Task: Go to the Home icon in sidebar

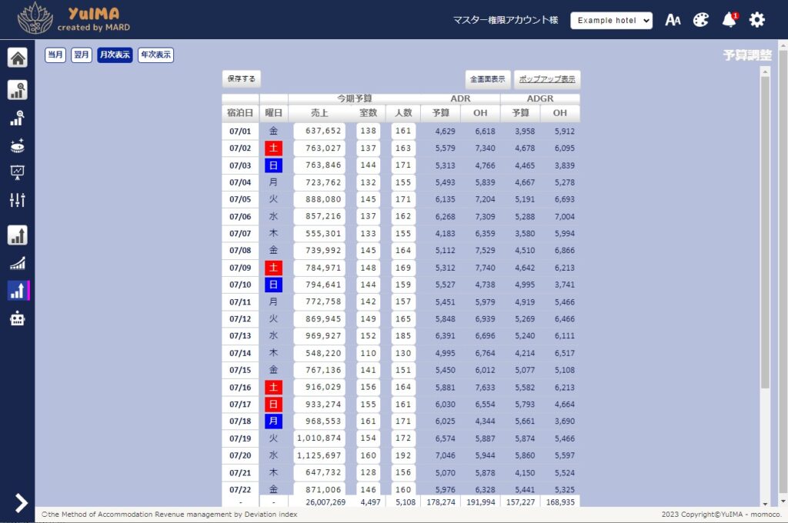Action: point(18,58)
